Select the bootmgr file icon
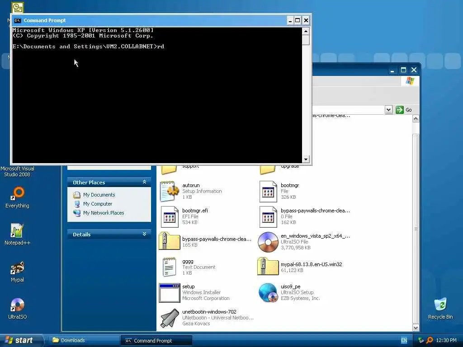Viewport: 463px width, 347px height. point(268,191)
